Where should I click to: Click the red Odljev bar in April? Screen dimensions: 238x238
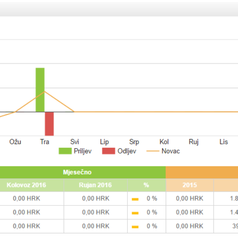[x=49, y=124]
